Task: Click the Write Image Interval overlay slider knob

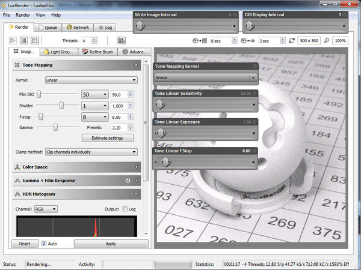Action: 140,26
